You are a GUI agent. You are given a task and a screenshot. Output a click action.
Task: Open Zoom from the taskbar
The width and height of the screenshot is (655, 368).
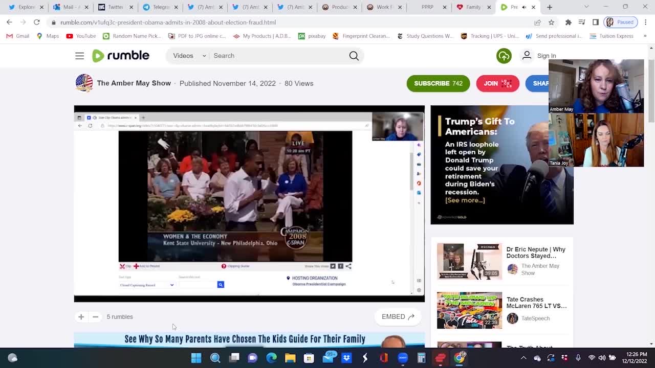403,358
